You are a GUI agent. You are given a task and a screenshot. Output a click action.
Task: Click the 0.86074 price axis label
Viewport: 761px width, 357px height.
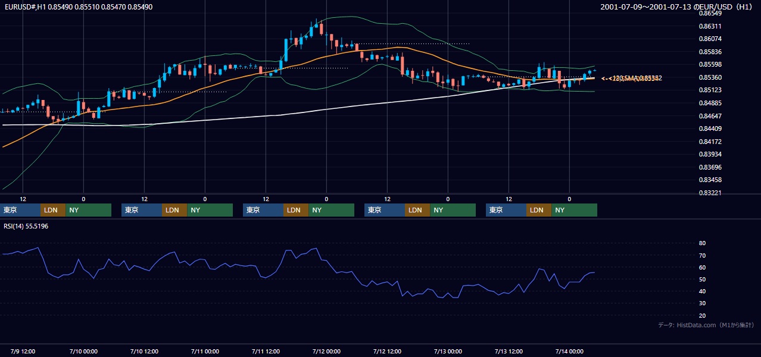710,39
